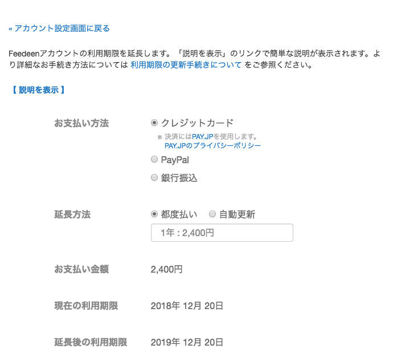The height and width of the screenshot is (357, 393).
Task: Choose PayPal as payment method
Action: (x=154, y=160)
